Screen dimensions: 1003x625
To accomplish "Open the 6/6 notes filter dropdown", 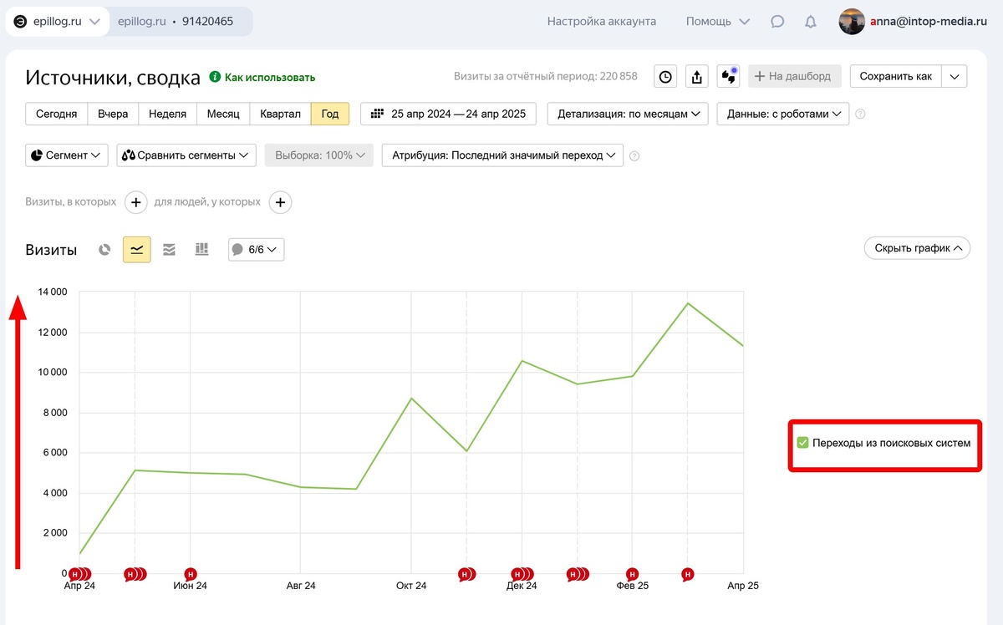I will point(257,249).
